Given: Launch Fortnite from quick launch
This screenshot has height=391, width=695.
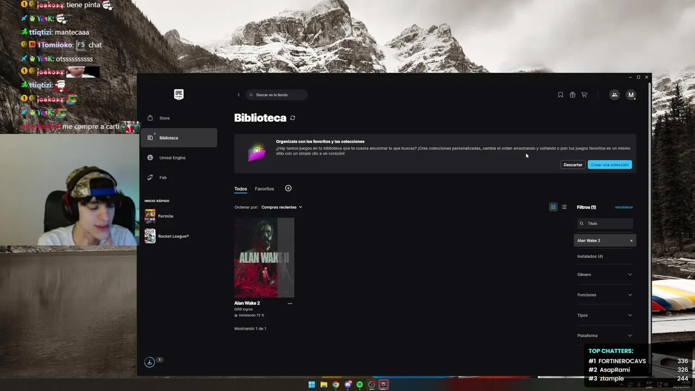Looking at the screenshot, I should 179,216.
